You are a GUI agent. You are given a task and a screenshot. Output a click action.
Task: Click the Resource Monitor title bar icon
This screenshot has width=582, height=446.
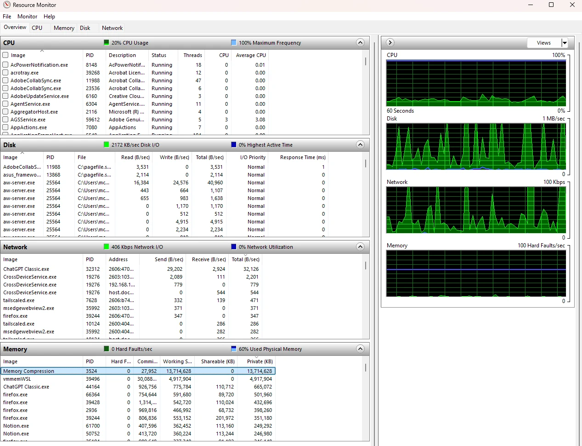[6, 5]
